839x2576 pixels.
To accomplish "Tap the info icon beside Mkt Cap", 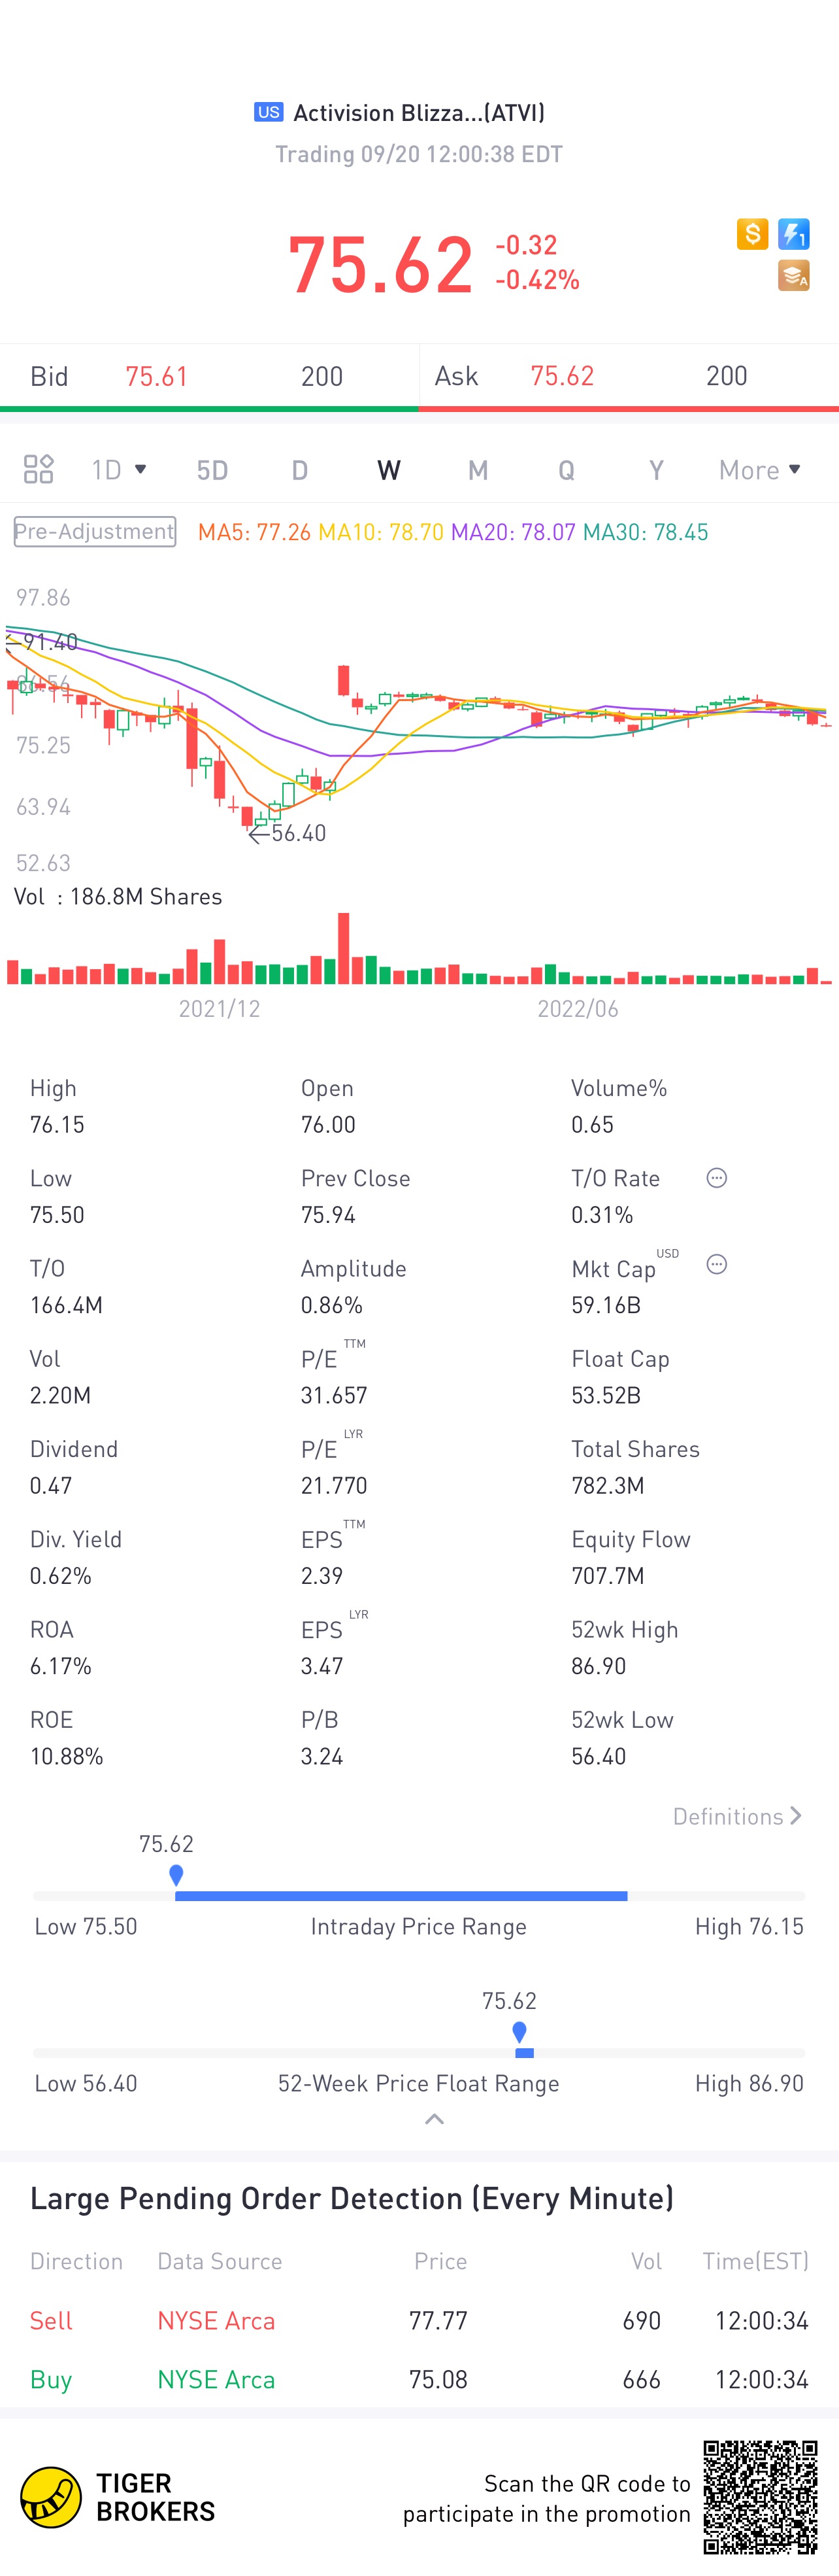I will pyautogui.click(x=716, y=1265).
